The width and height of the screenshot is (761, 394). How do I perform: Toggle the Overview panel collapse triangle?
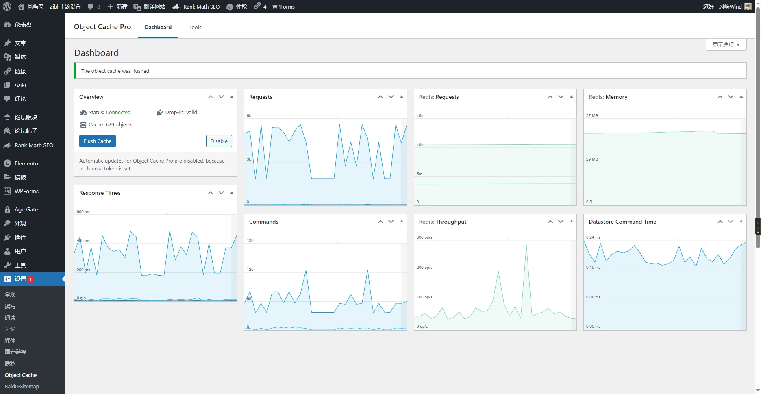coord(232,97)
